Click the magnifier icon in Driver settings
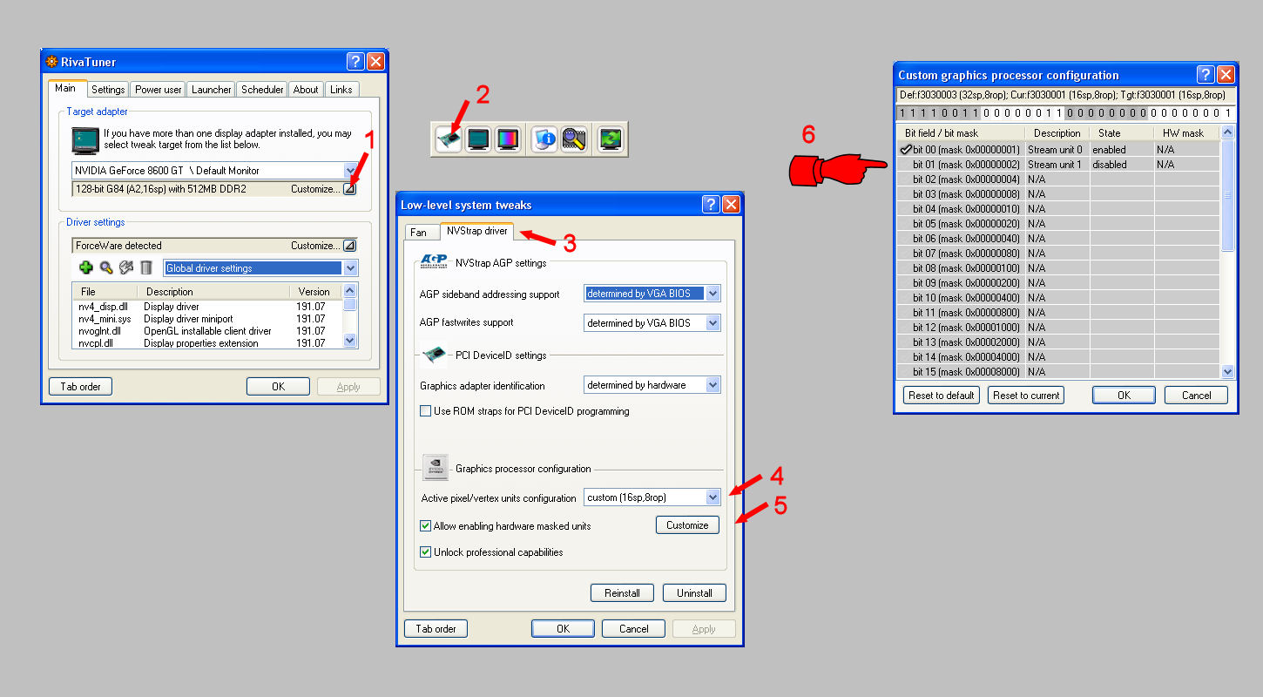This screenshot has width=1263, height=697. 105,268
